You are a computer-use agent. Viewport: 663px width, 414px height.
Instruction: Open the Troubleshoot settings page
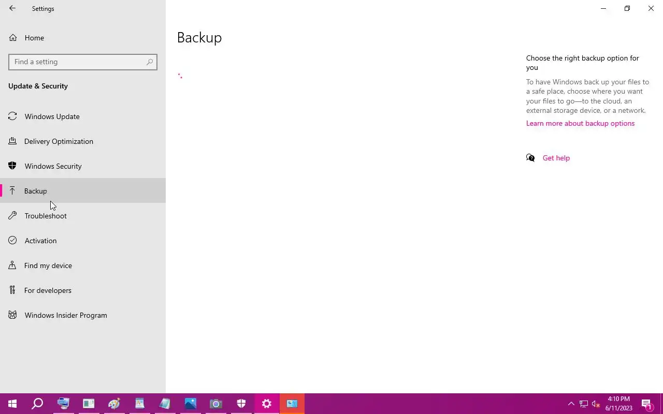pyautogui.click(x=83, y=216)
